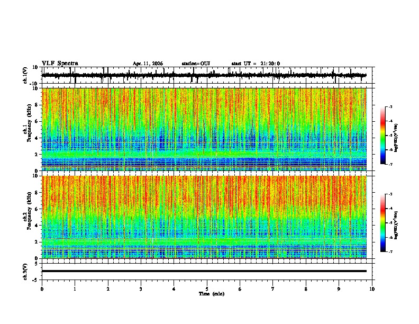Click the "8" kHz tick on ch.1 spectrogram
The height and width of the screenshot is (324, 419).
[x=37, y=105]
